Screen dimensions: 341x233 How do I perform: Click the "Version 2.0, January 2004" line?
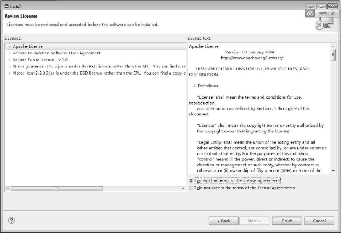pos(250,52)
